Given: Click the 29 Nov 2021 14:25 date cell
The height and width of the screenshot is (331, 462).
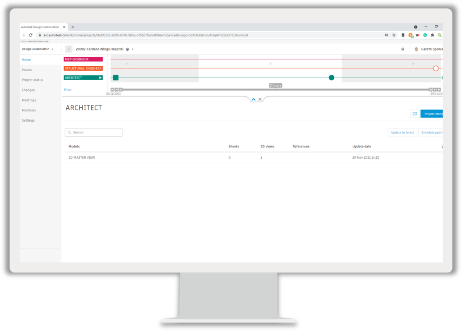Looking at the screenshot, I should [x=365, y=157].
